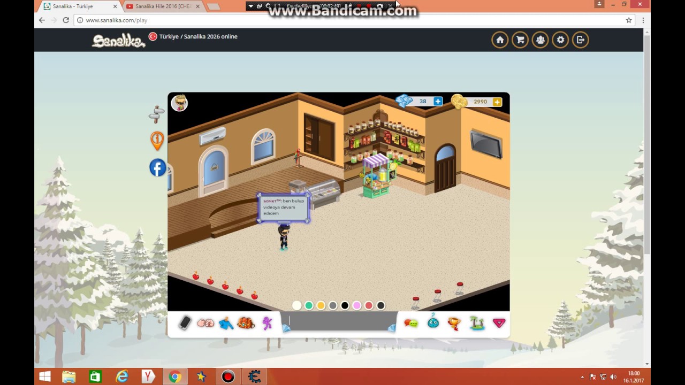Open the Windows Start button
Screen dimensions: 685x385
tap(45, 376)
